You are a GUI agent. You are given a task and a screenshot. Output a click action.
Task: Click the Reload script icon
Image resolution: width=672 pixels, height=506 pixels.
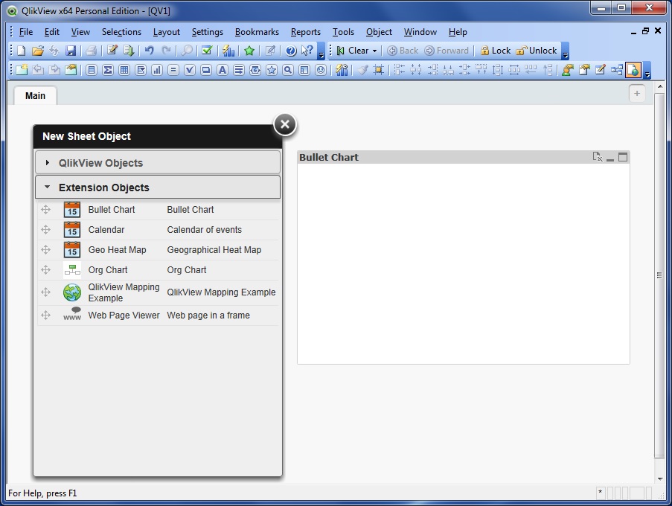click(x=129, y=51)
